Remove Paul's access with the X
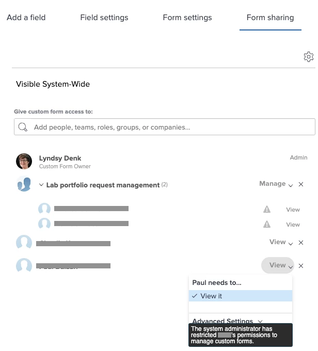Screen dimensions: 318x351 coord(301,266)
